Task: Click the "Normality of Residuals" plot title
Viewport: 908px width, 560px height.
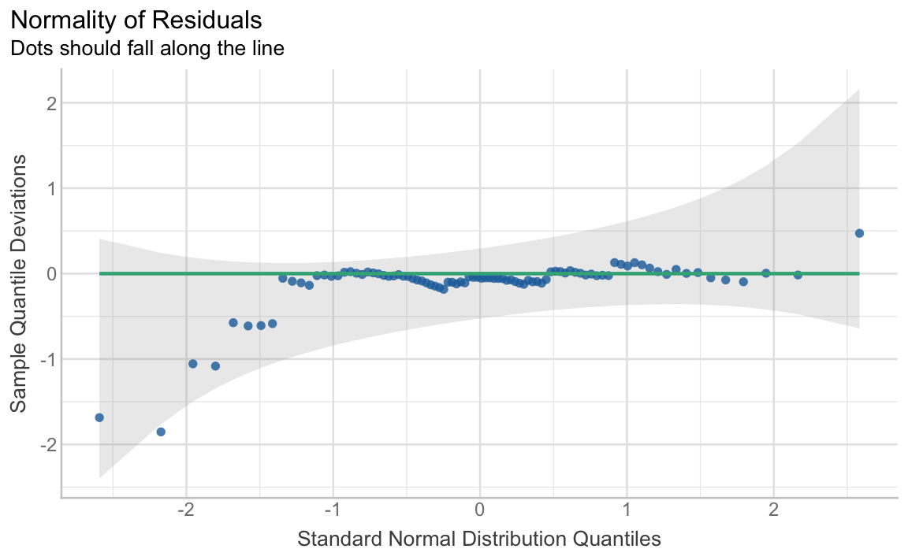Action: click(136, 18)
